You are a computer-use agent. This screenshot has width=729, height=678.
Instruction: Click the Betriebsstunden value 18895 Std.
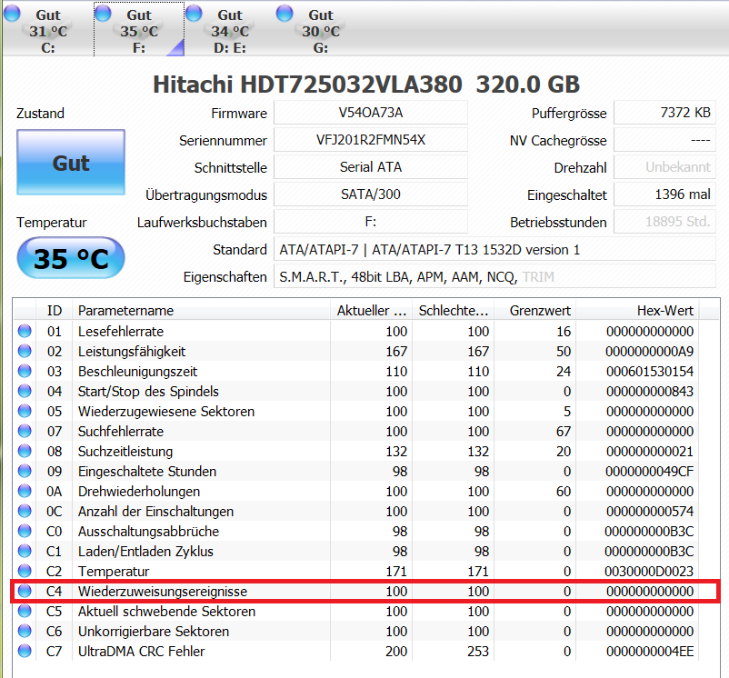click(664, 222)
